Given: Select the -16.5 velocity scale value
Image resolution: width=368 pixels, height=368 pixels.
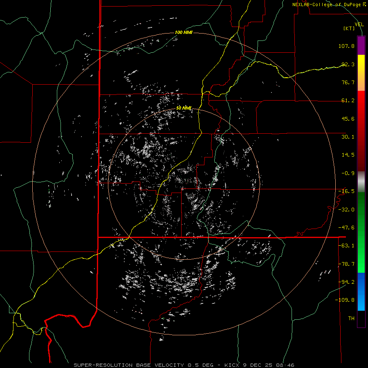Looking at the screenshot, I should [346, 191].
